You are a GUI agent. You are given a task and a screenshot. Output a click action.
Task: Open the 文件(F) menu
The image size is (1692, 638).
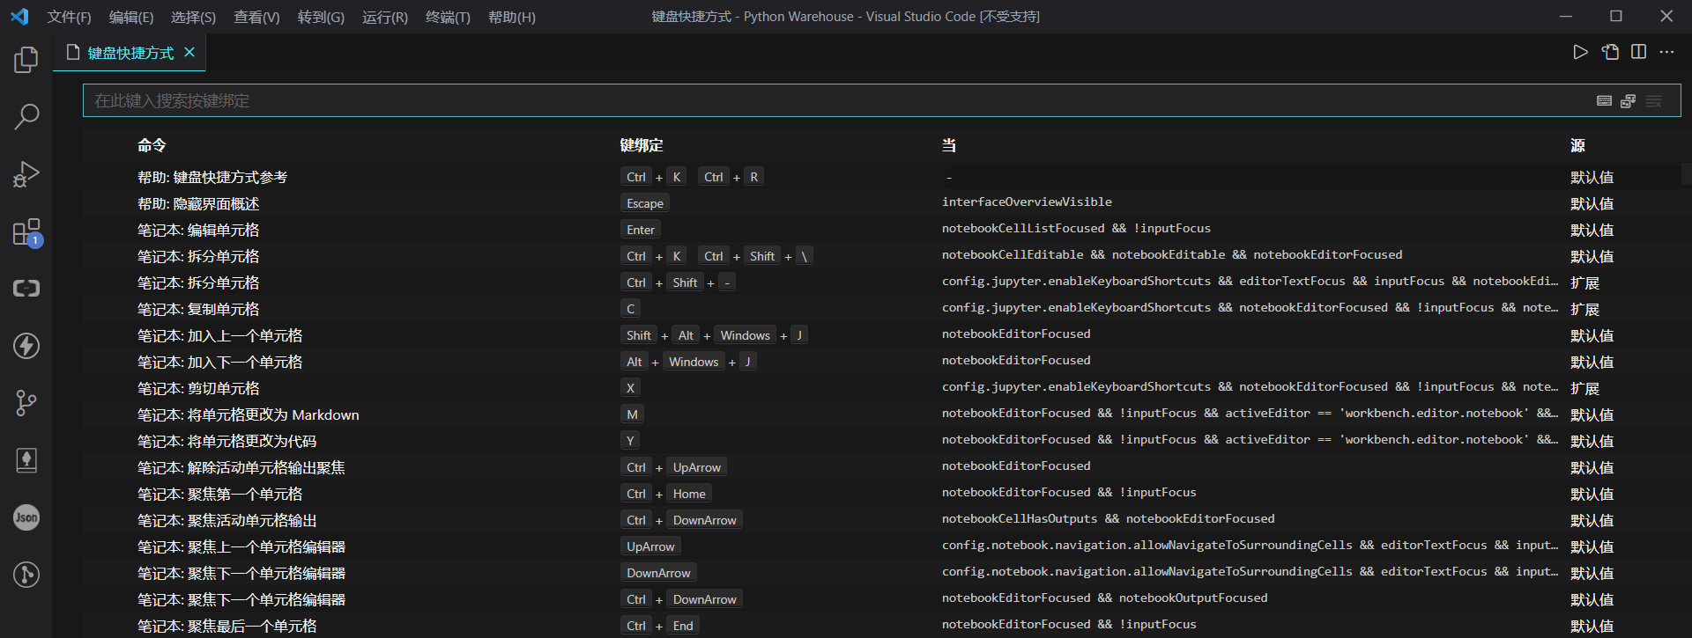pos(70,18)
